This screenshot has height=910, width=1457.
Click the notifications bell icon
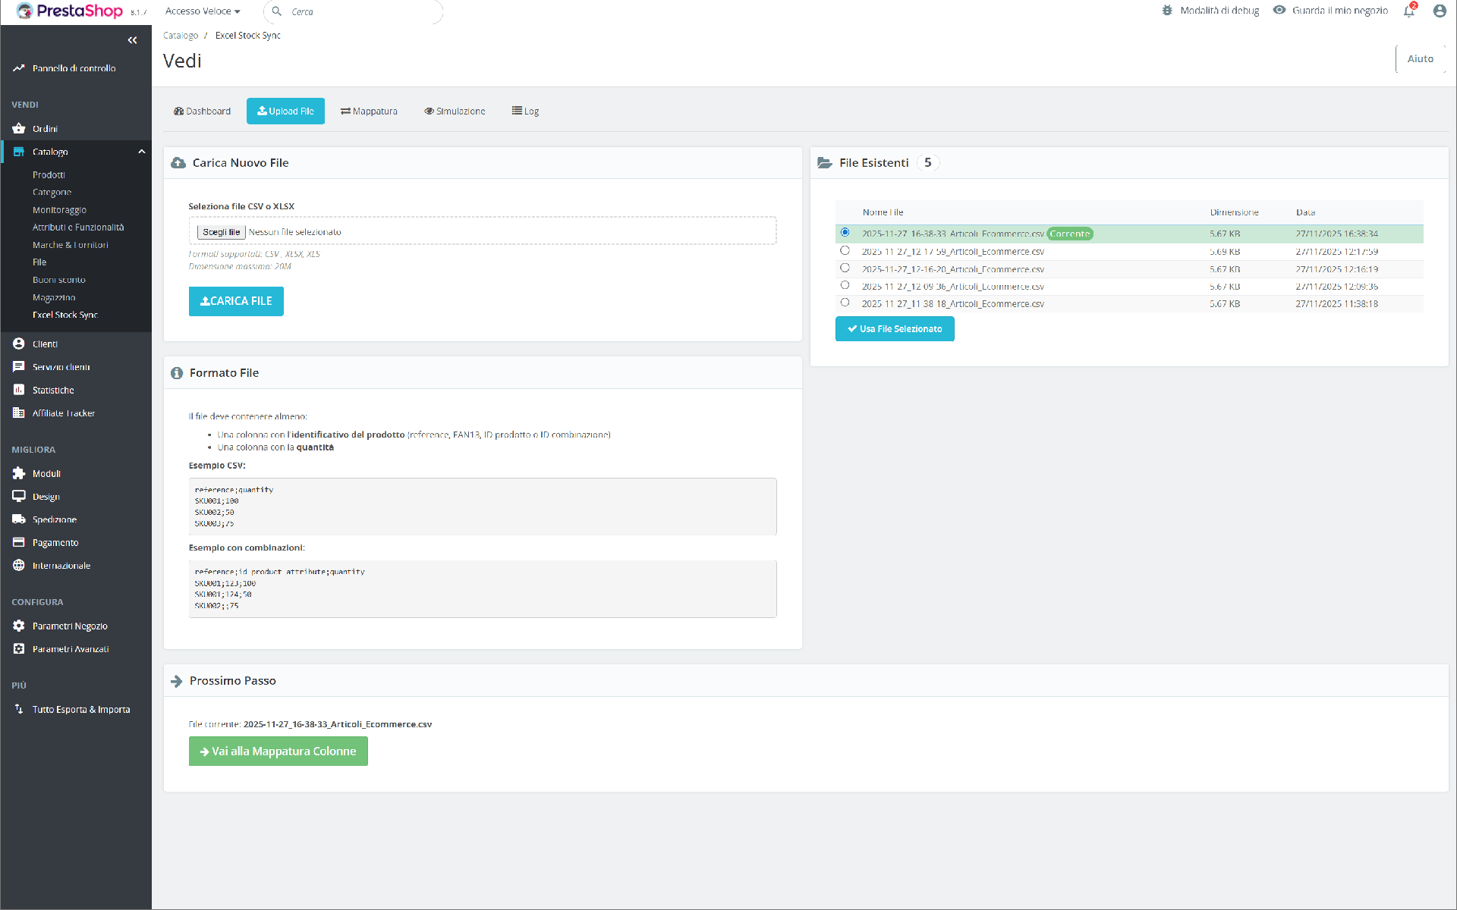pyautogui.click(x=1408, y=11)
